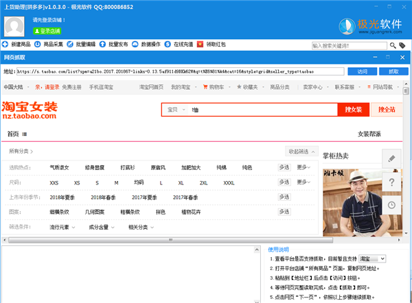
Task: Select the 2018年夏季 filter
Action: tap(62, 197)
